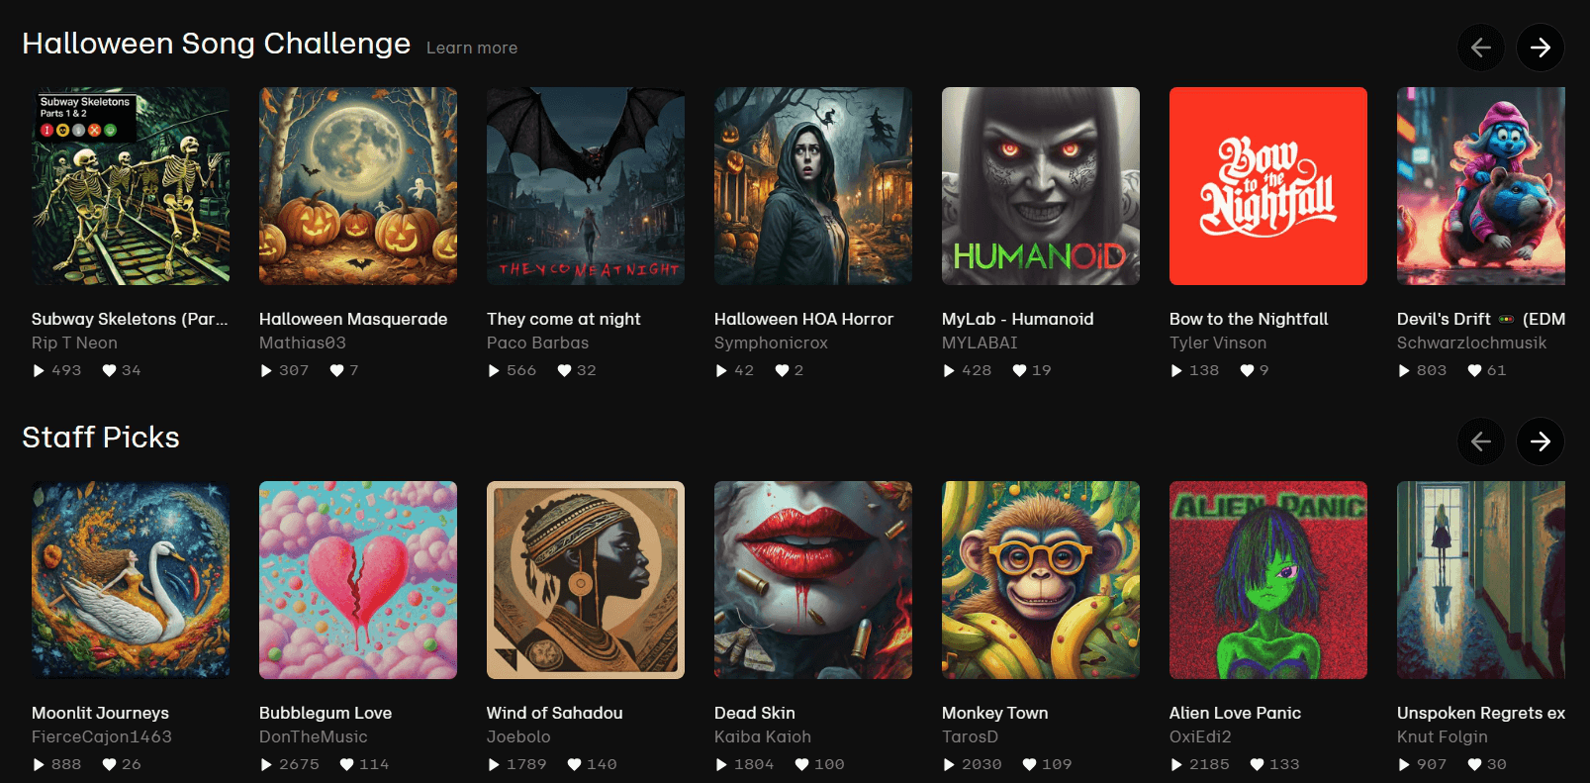Open Moonlit Journeys swan artwork
Viewport: 1590px width, 783px height.
[x=131, y=580]
